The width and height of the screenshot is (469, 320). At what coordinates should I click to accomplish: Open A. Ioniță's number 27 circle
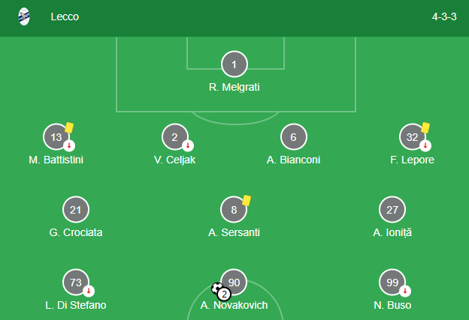point(392,210)
